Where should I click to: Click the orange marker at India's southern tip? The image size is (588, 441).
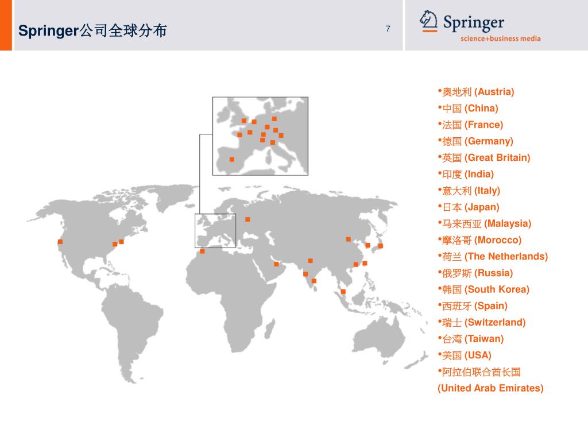click(314, 281)
